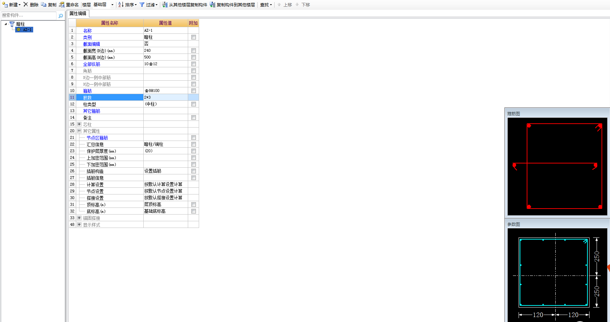Expand the 显示样式 property group
This screenshot has height=322, width=610.
[79, 224]
